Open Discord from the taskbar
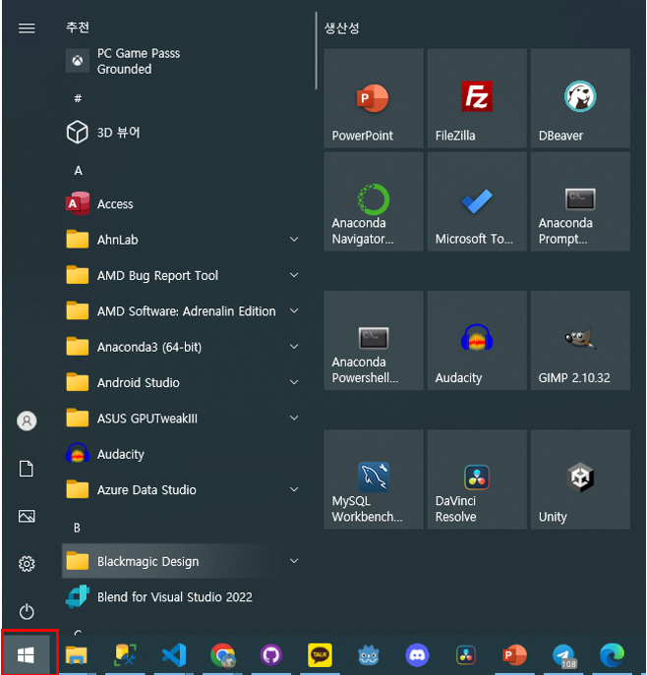 (x=417, y=655)
